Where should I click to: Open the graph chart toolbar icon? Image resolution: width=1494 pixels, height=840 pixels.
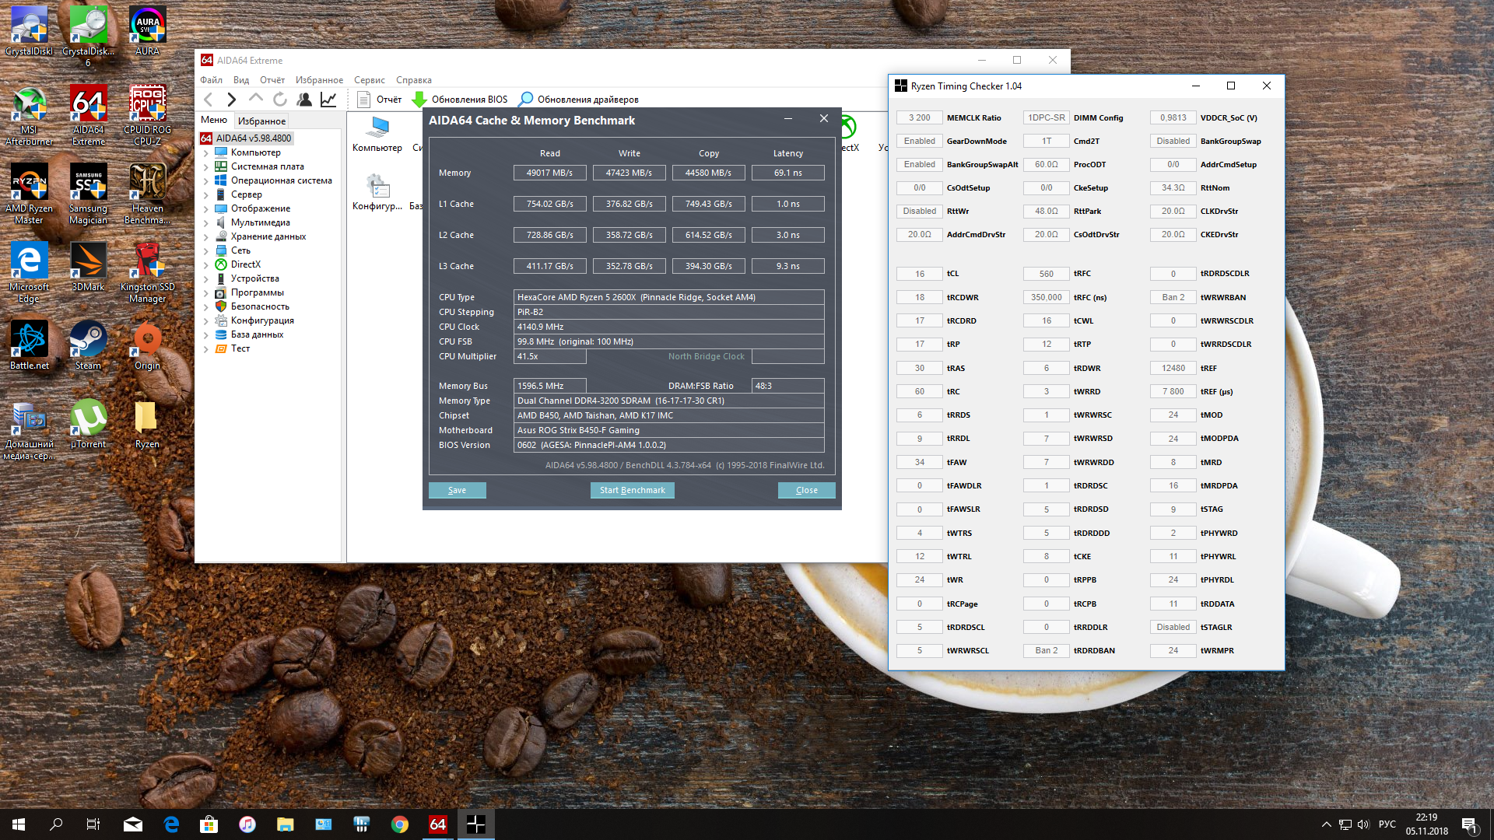(328, 100)
